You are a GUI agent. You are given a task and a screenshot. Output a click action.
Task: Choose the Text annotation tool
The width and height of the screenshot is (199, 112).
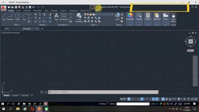coord(56,16)
